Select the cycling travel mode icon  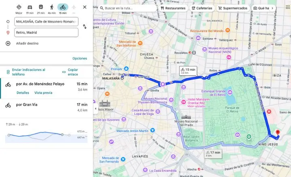point(63,7)
